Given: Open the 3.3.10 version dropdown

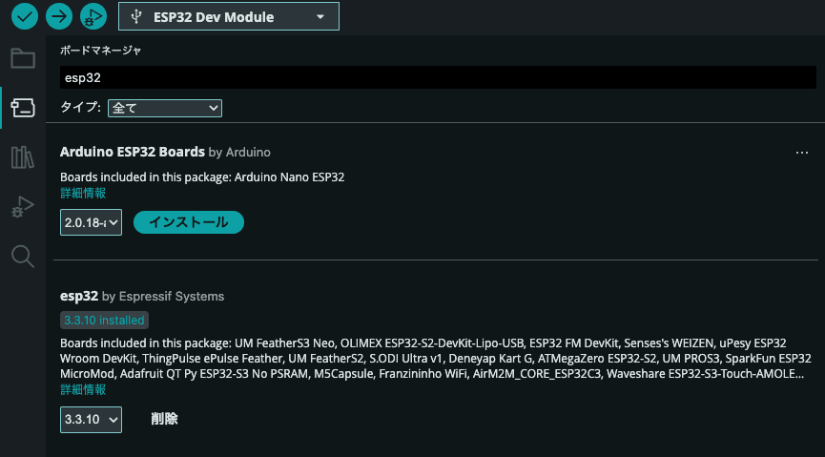Looking at the screenshot, I should pos(91,420).
